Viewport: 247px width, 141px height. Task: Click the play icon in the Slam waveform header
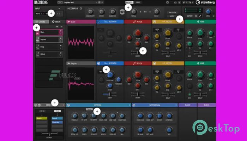pyautogui.click(x=69, y=22)
